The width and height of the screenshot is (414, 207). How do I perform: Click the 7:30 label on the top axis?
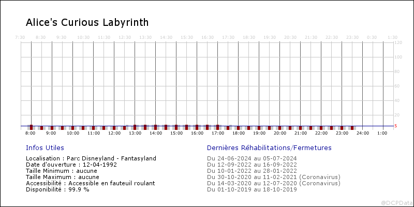[x=20, y=37]
